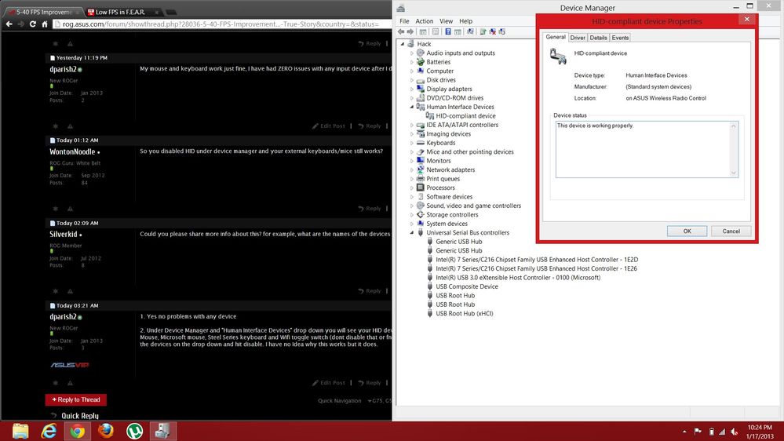
Task: Click the volume icon in system tray
Action: pos(734,432)
